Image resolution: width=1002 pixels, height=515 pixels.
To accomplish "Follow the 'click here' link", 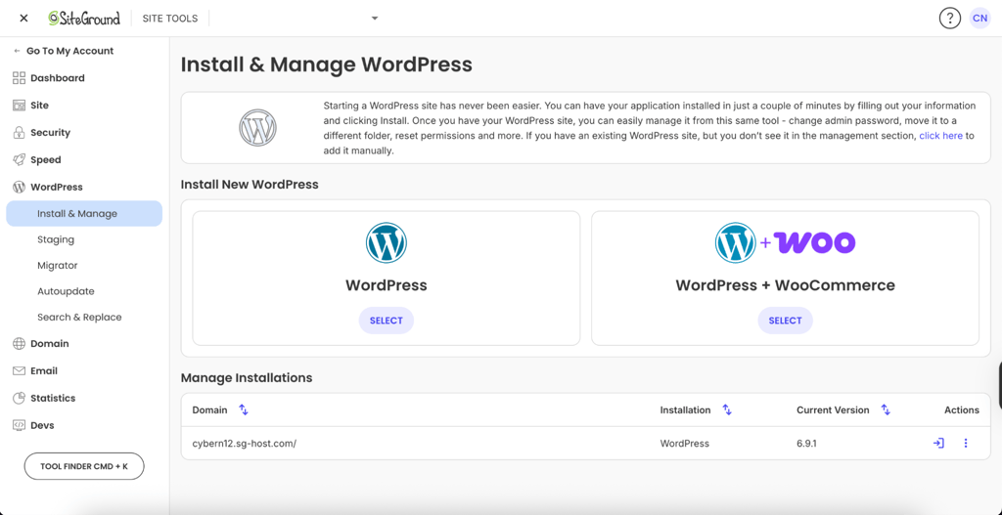I will pos(940,136).
